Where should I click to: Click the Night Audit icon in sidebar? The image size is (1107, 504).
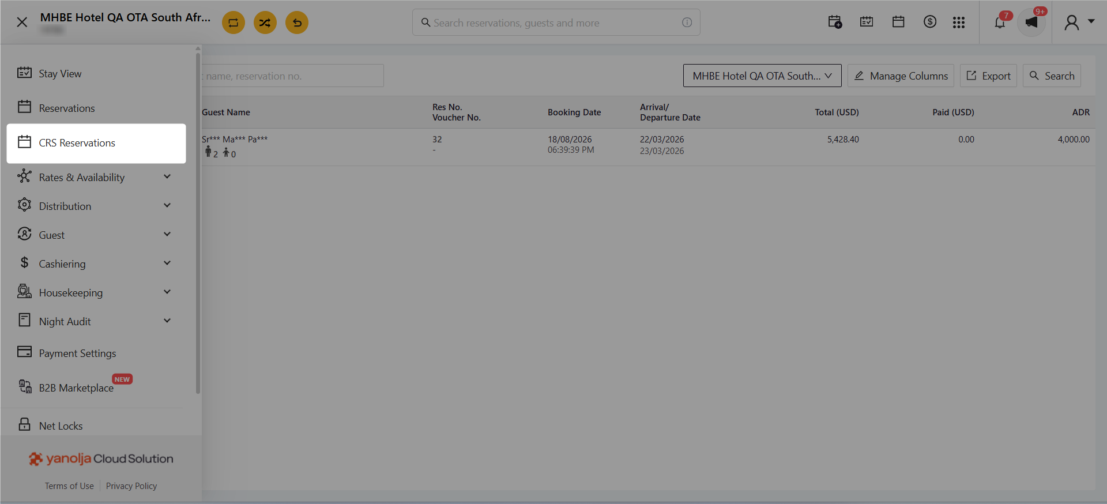tap(24, 320)
